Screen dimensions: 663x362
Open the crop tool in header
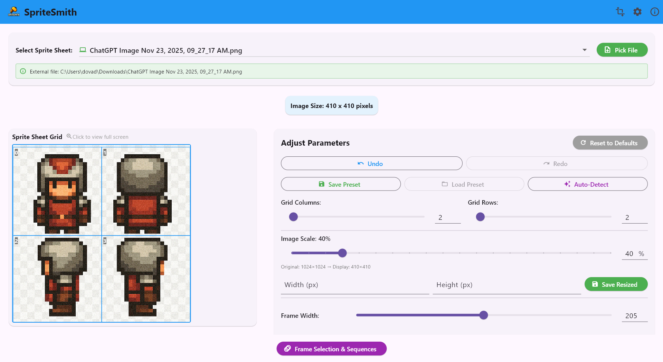pyautogui.click(x=620, y=12)
